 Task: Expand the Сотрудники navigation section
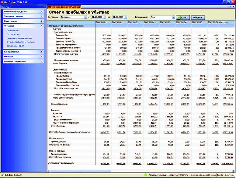click(x=42, y=22)
